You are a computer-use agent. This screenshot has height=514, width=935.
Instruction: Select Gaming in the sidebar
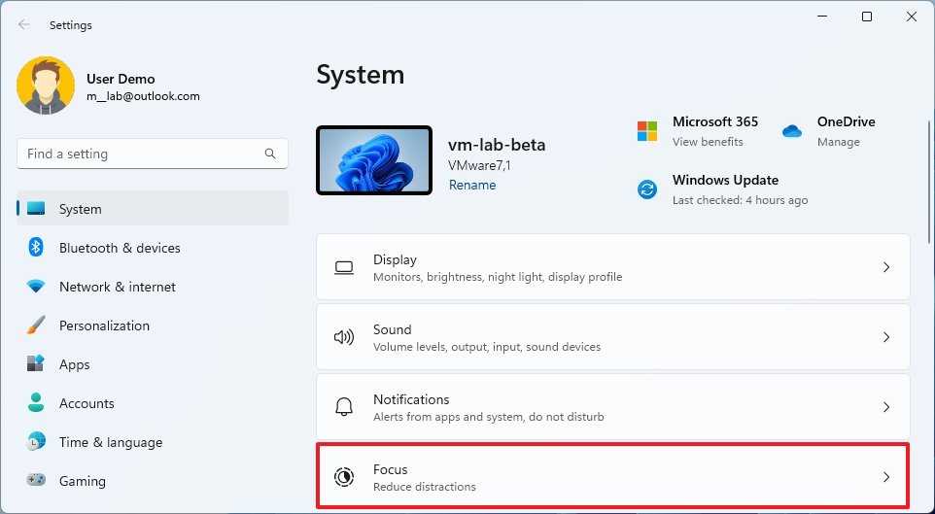point(82,481)
